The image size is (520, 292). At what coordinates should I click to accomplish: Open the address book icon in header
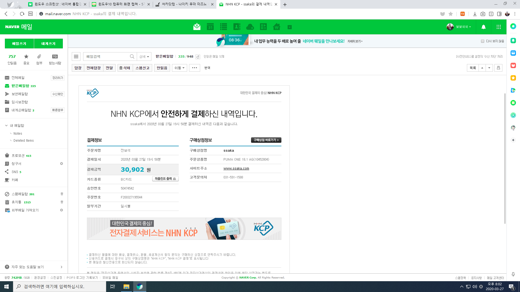coord(237,27)
